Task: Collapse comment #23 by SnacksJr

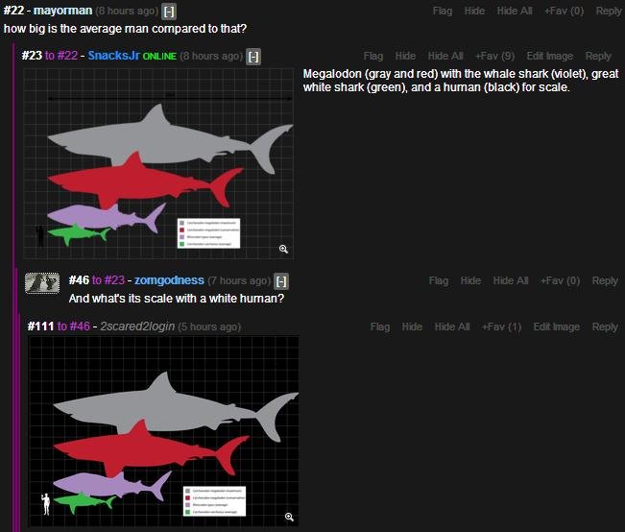Action: 253,57
